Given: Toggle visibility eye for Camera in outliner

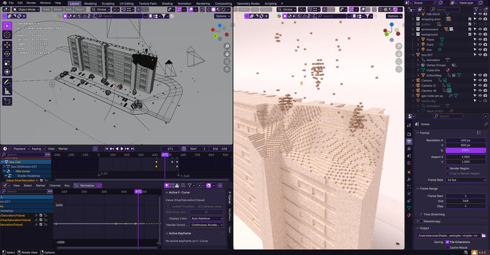Looking at the screenshot, I should click(x=480, y=80).
